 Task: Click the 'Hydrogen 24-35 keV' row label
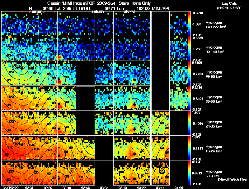click(214, 124)
